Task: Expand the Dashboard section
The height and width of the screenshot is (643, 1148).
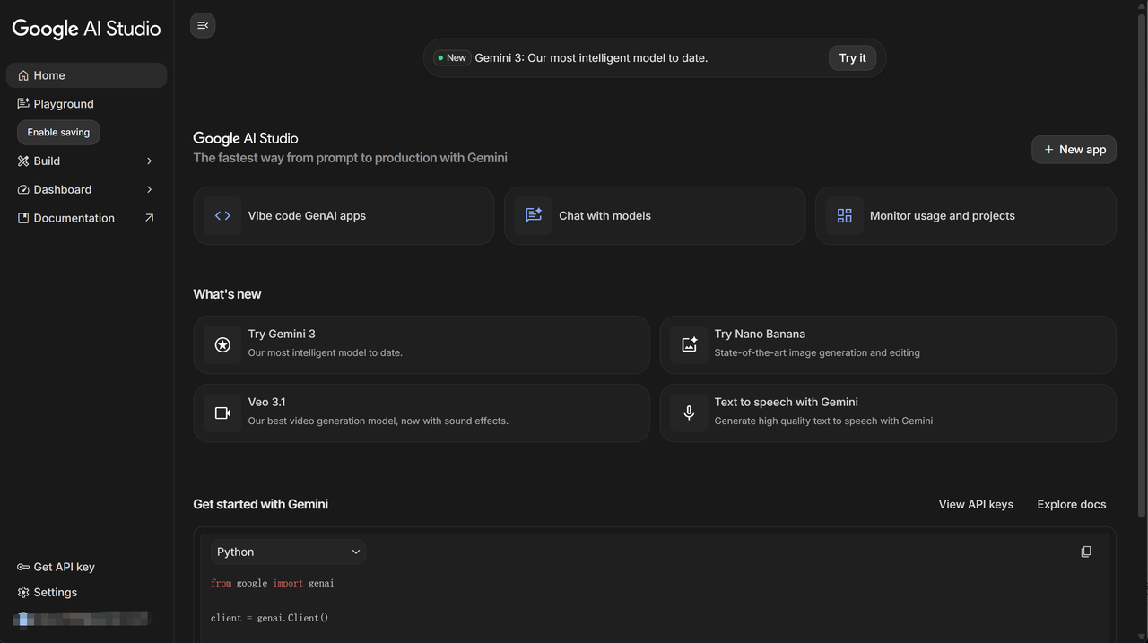Action: tap(86, 189)
